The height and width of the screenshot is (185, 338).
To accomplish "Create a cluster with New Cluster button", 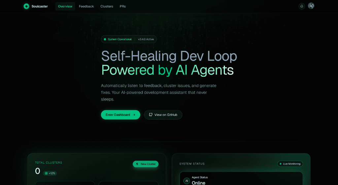I will tap(146, 164).
